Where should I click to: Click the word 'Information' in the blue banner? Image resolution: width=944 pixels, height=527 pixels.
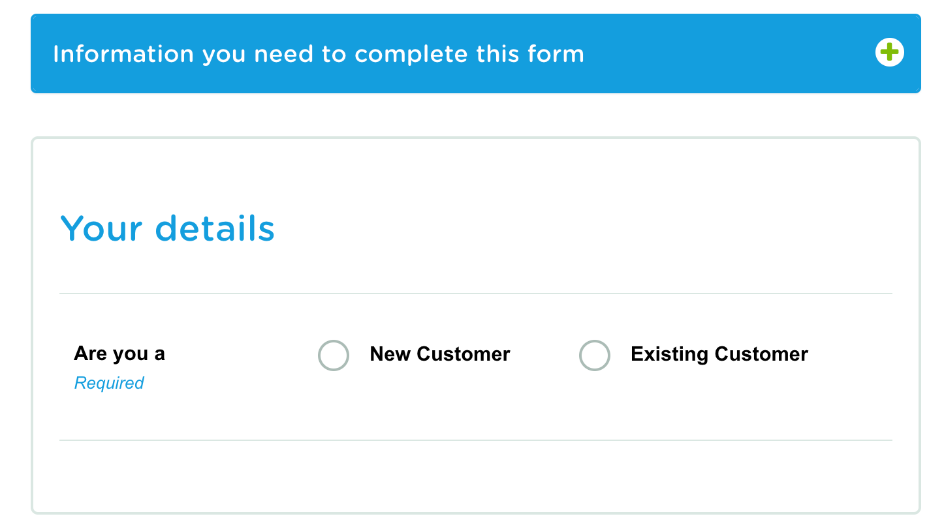click(123, 53)
